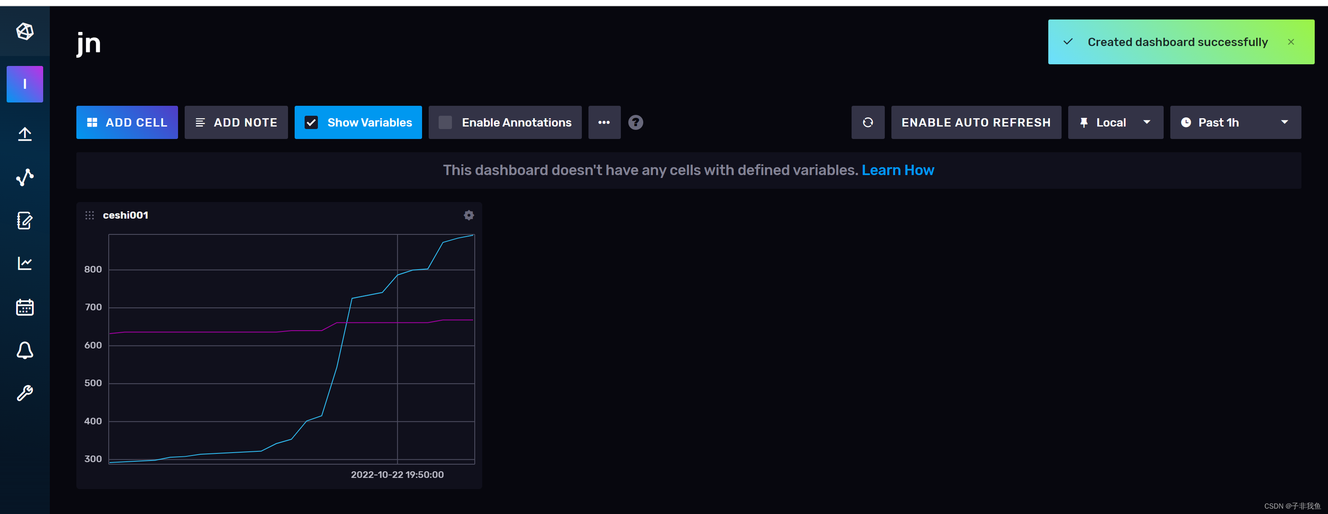Open ceshi001 cell gear settings

click(x=468, y=215)
